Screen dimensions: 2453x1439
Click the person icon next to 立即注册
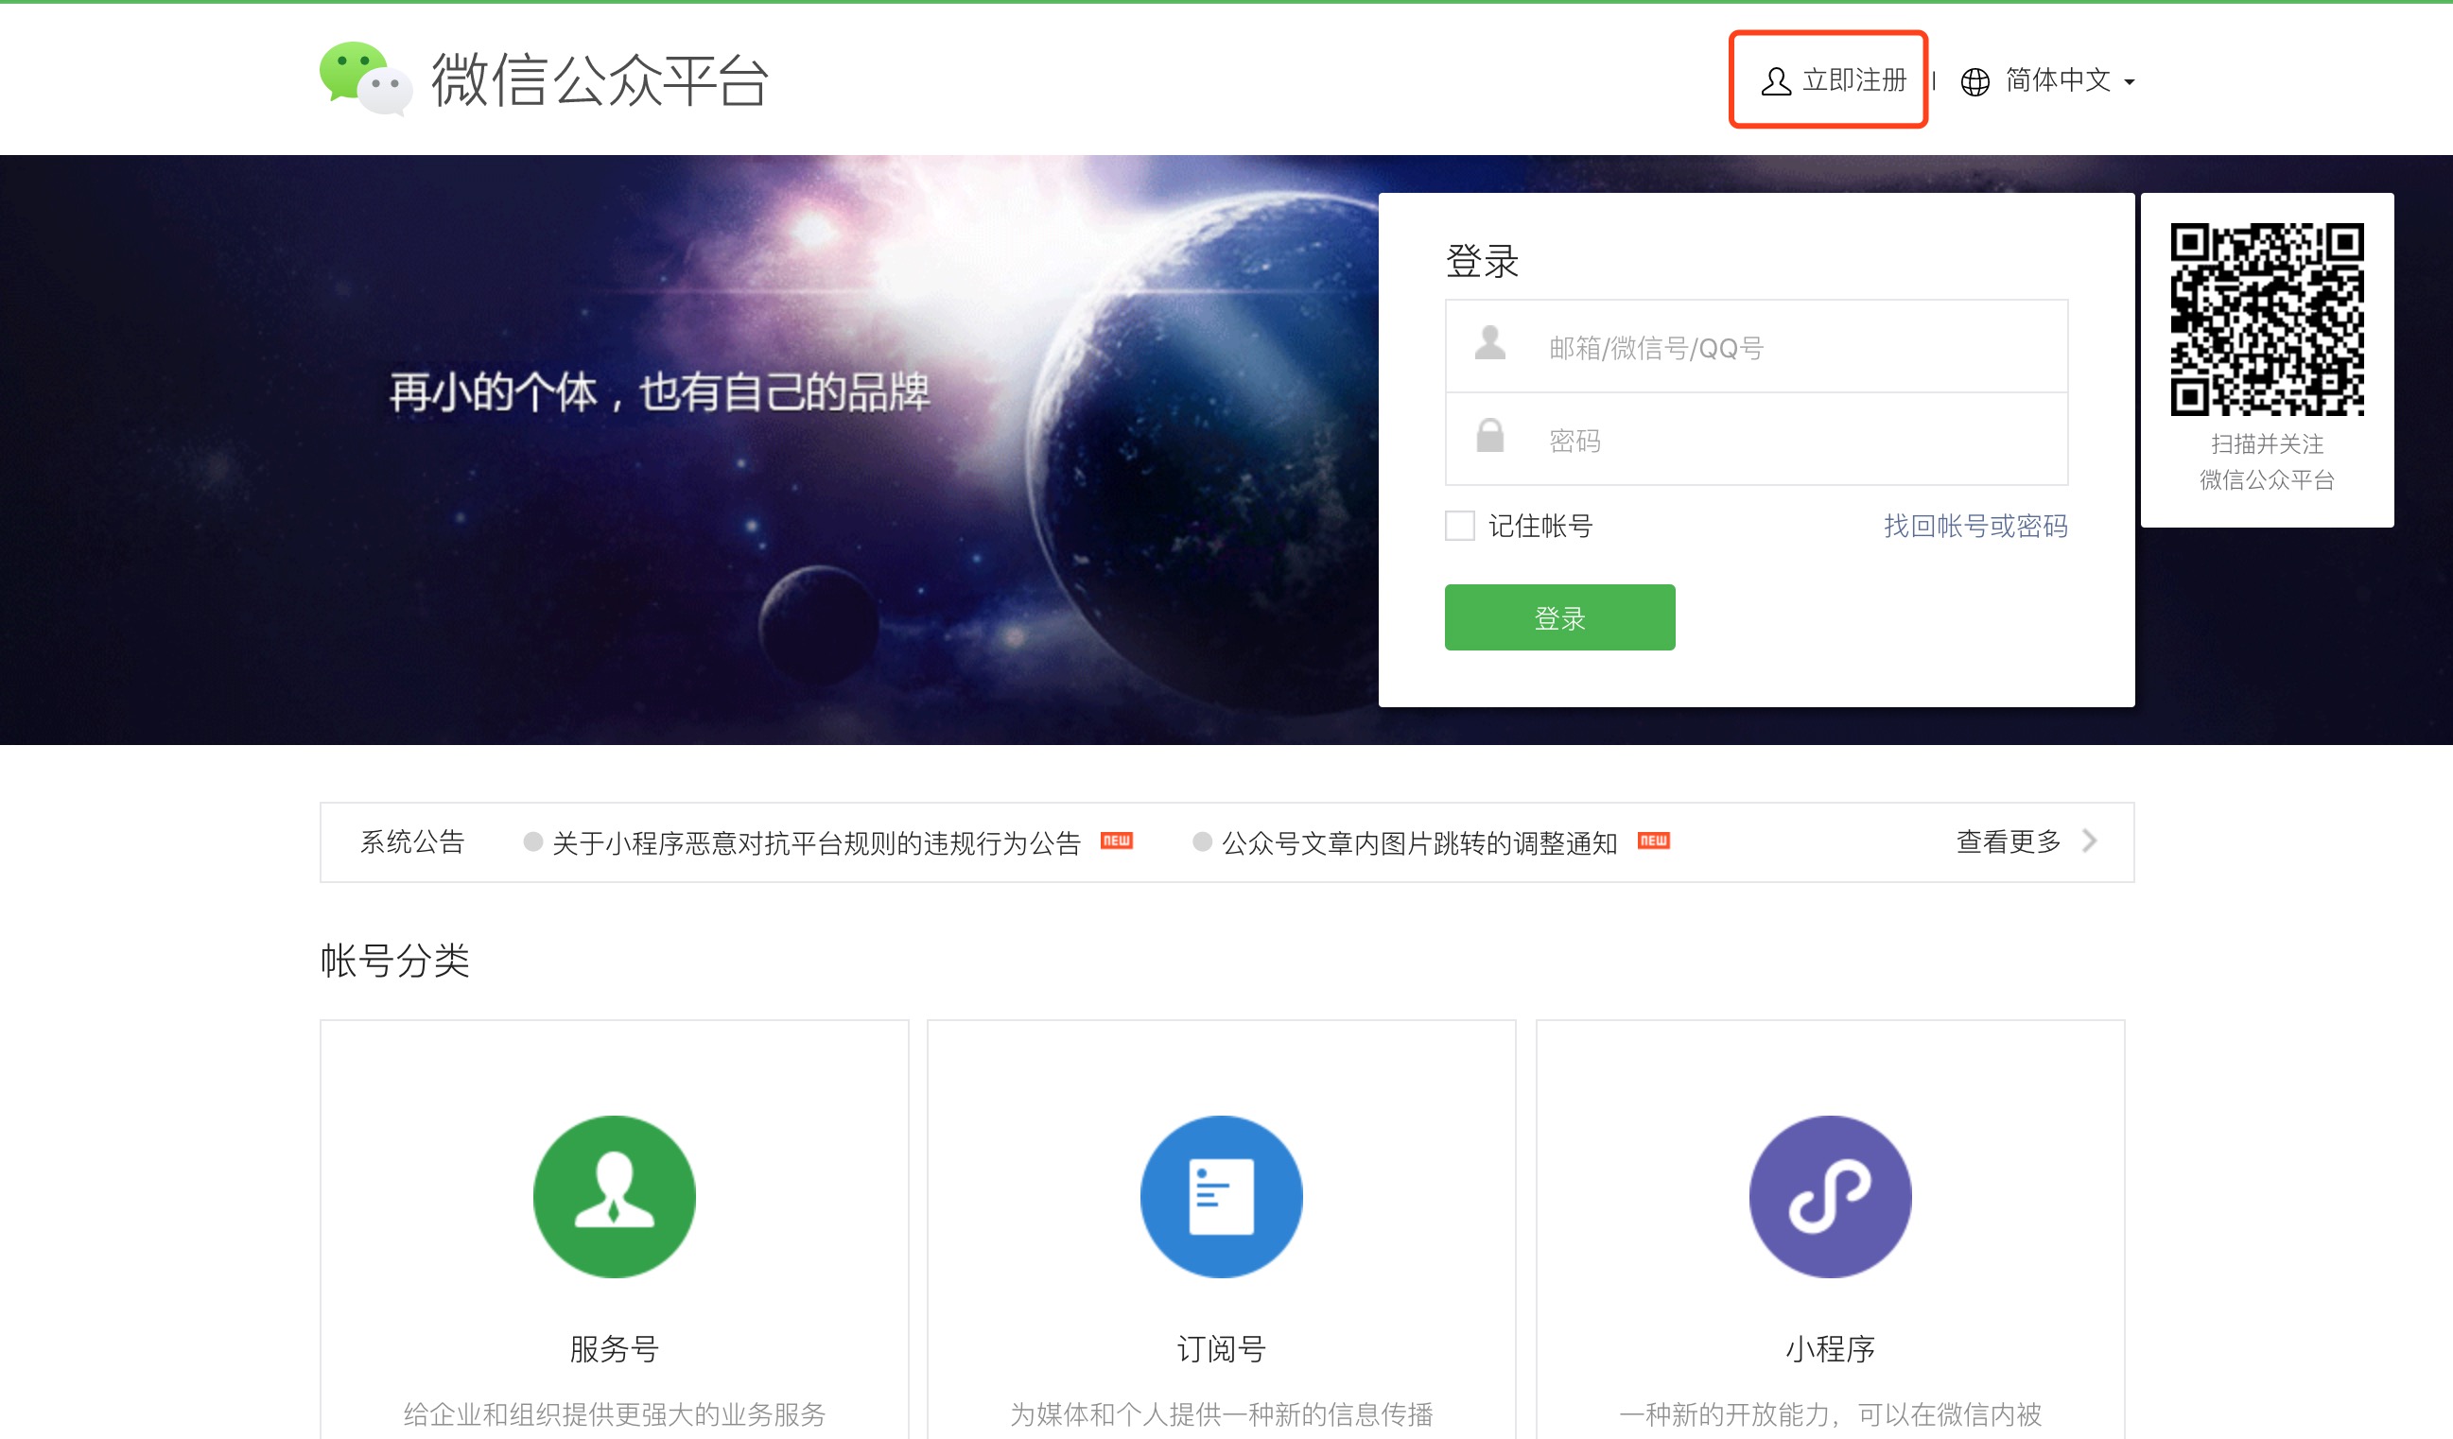1776,81
